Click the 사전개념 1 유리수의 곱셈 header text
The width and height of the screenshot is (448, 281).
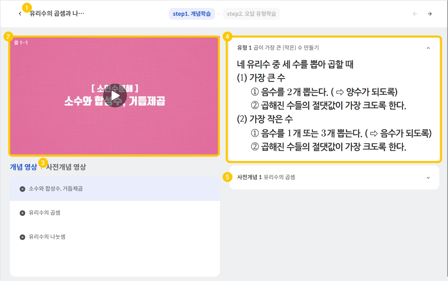coord(266,177)
